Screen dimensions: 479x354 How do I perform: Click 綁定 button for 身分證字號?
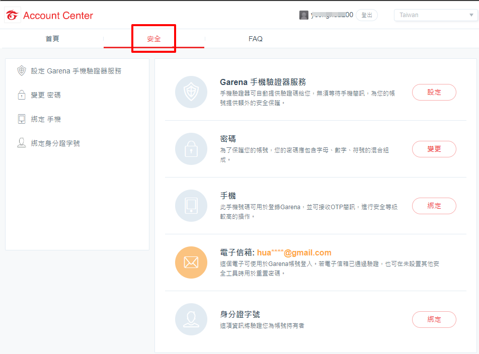pyautogui.click(x=434, y=319)
